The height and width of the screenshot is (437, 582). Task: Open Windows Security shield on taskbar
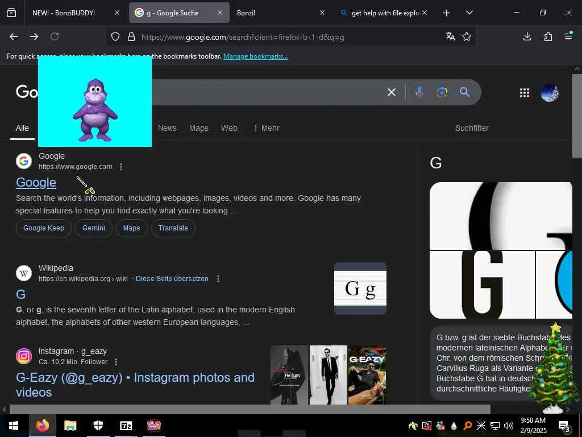(x=98, y=426)
